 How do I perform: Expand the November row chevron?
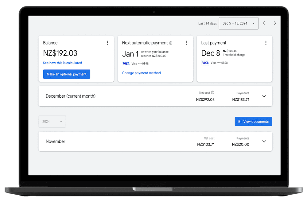tap(264, 141)
